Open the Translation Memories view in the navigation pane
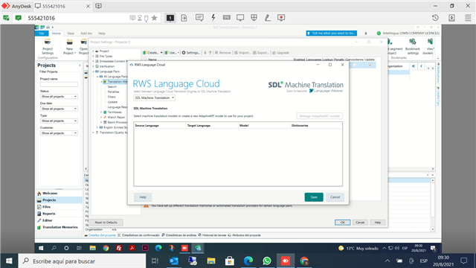This screenshot has height=268, width=476. (x=59, y=227)
